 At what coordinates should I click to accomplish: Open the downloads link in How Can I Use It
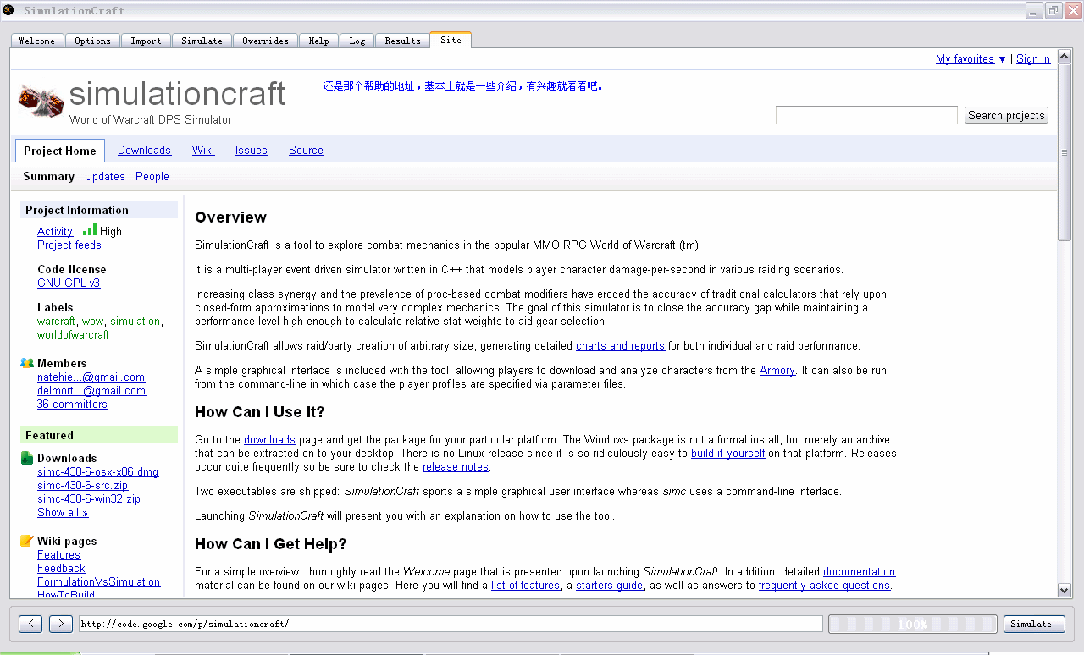[269, 439]
